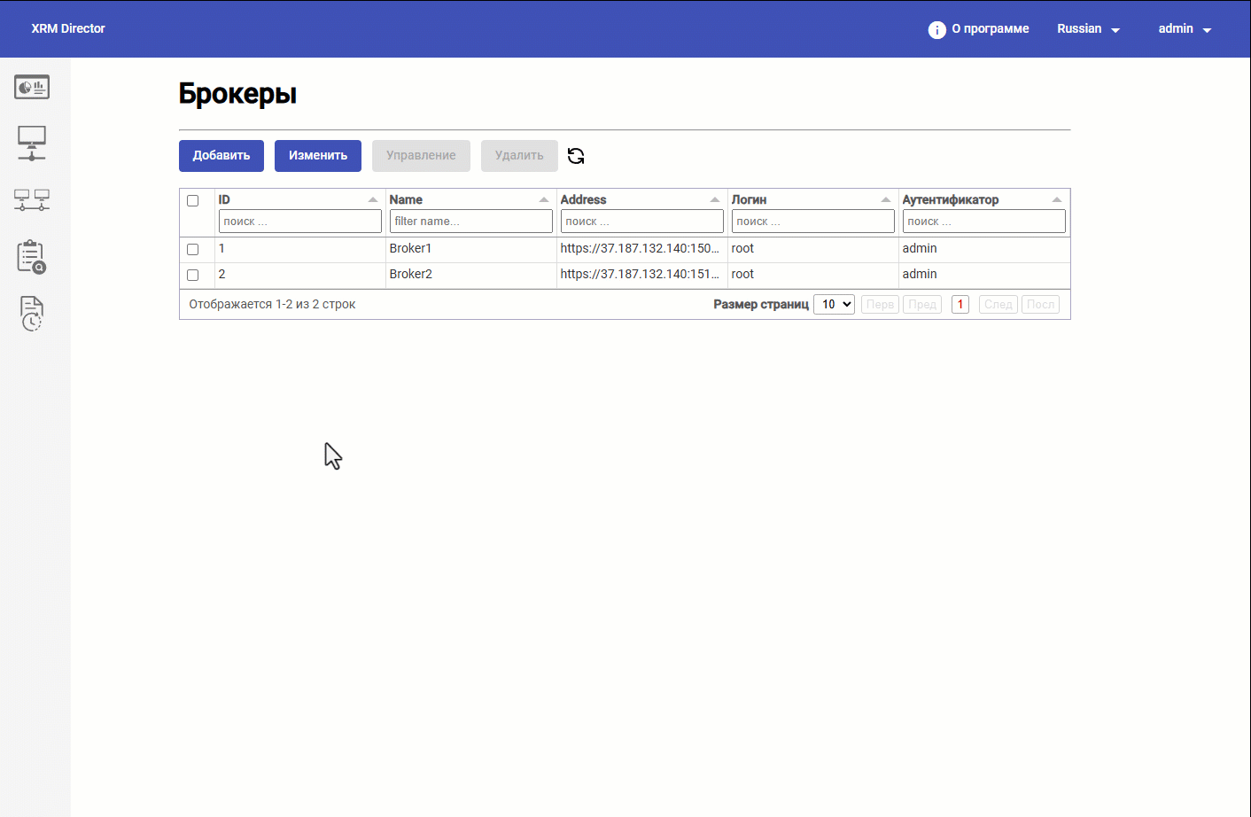Viewport: 1251px width, 817px height.
Task: Open the dashboard icon in sidebar
Action: pos(32,87)
